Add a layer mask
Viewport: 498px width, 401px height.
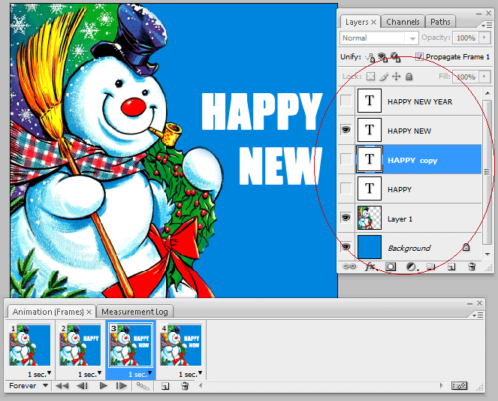click(391, 266)
